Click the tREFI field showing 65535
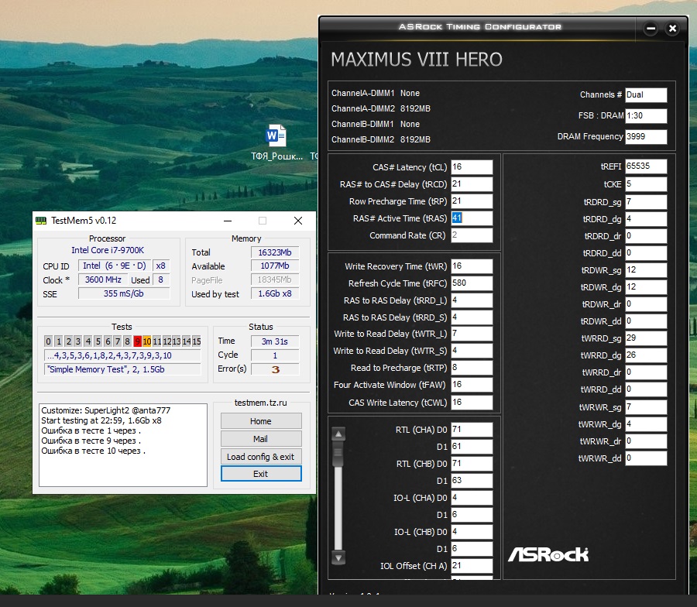Viewport: 697px width, 607px height. coord(646,166)
